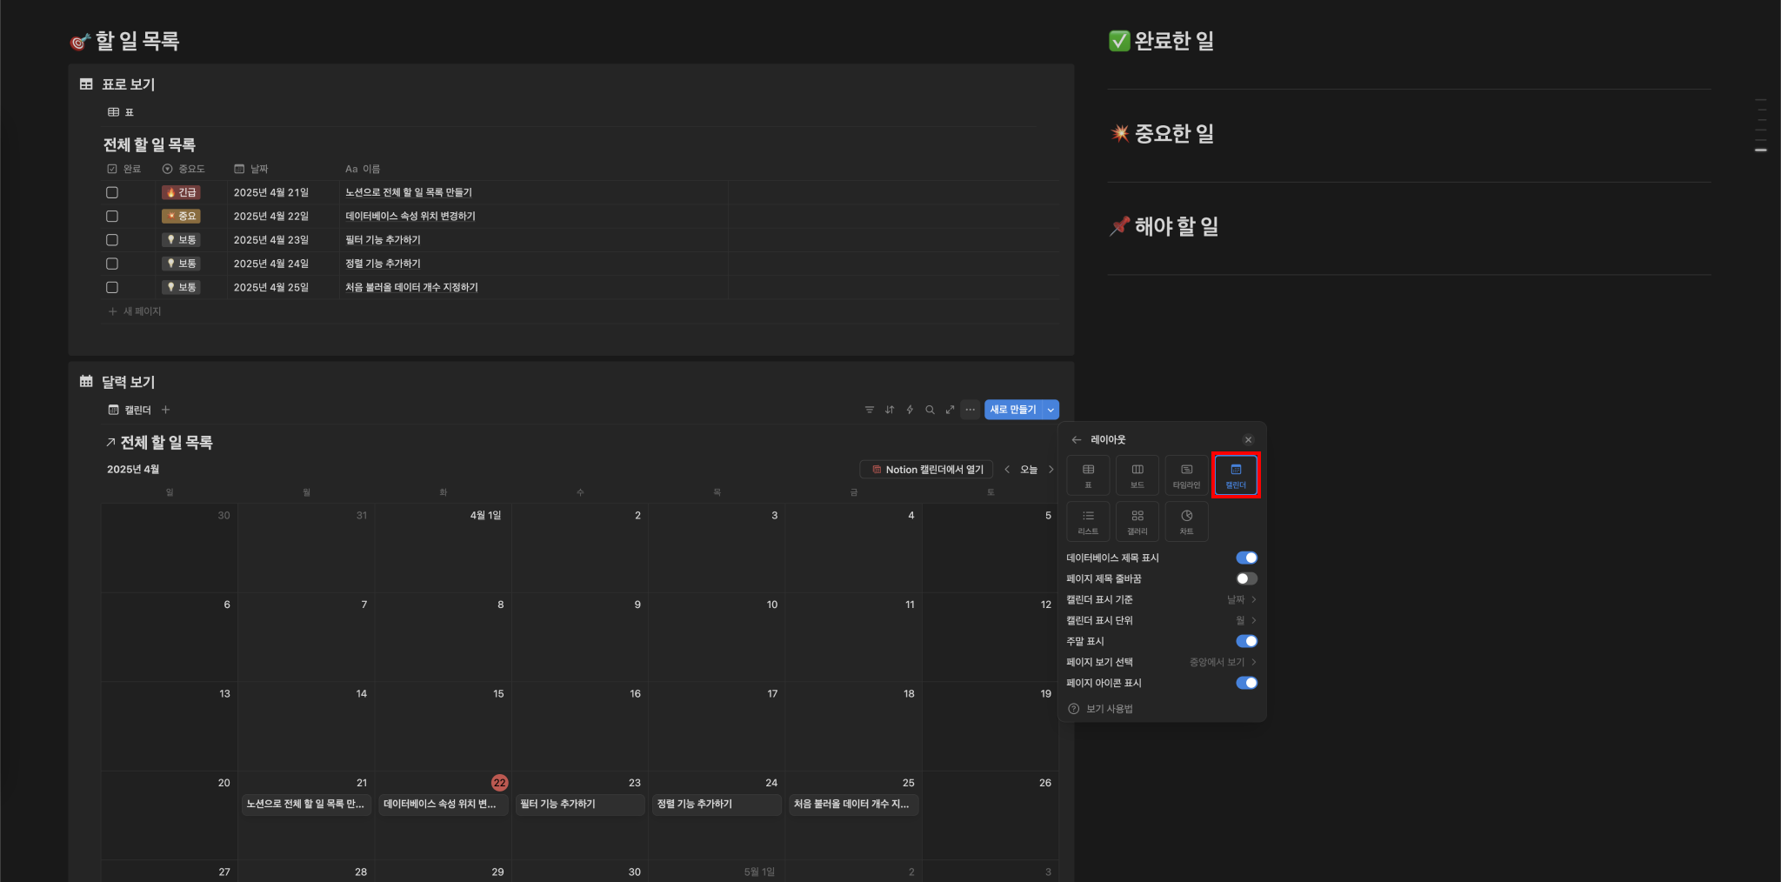Add a new view next to 캘린더 tab

[165, 410]
